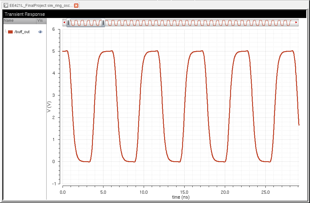
Task: Click the left grip handle of zoom slider
Action: [68, 23]
